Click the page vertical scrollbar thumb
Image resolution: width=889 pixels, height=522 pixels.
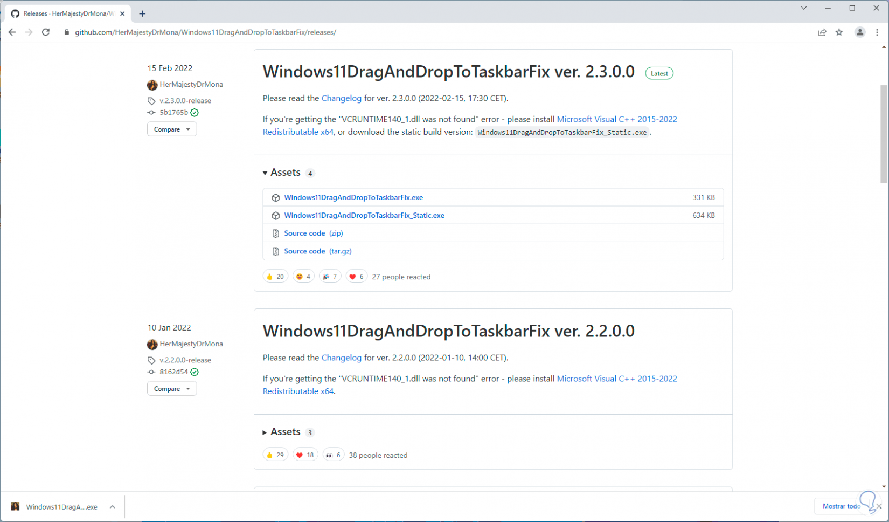(x=884, y=134)
